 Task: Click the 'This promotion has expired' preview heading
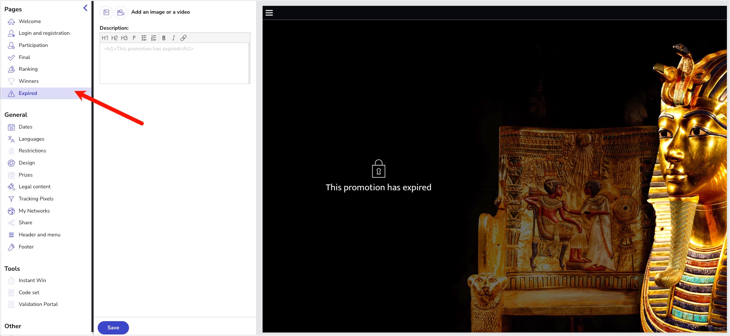[x=379, y=188]
